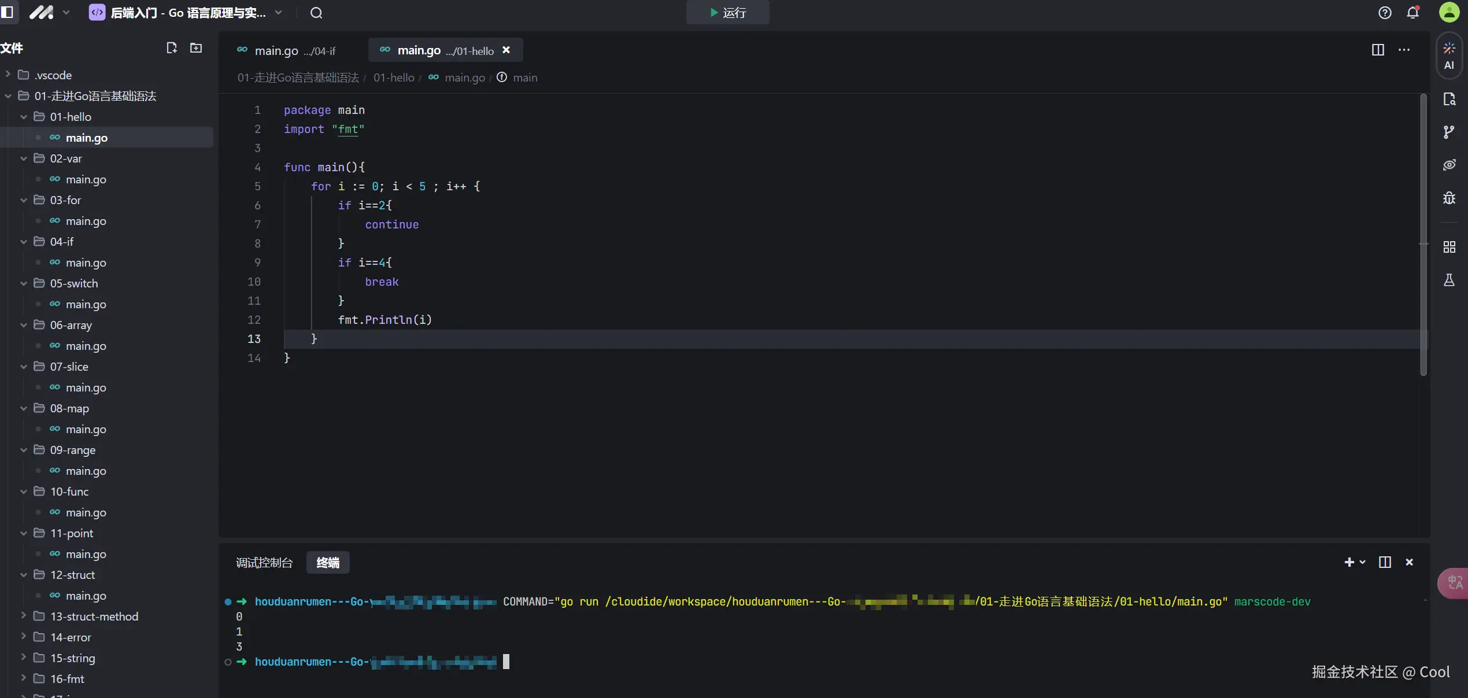Image resolution: width=1468 pixels, height=698 pixels.
Task: Split the terminal panel
Action: pyautogui.click(x=1385, y=562)
